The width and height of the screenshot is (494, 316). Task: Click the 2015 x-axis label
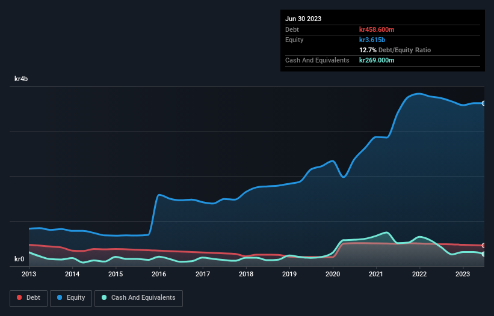click(x=116, y=274)
